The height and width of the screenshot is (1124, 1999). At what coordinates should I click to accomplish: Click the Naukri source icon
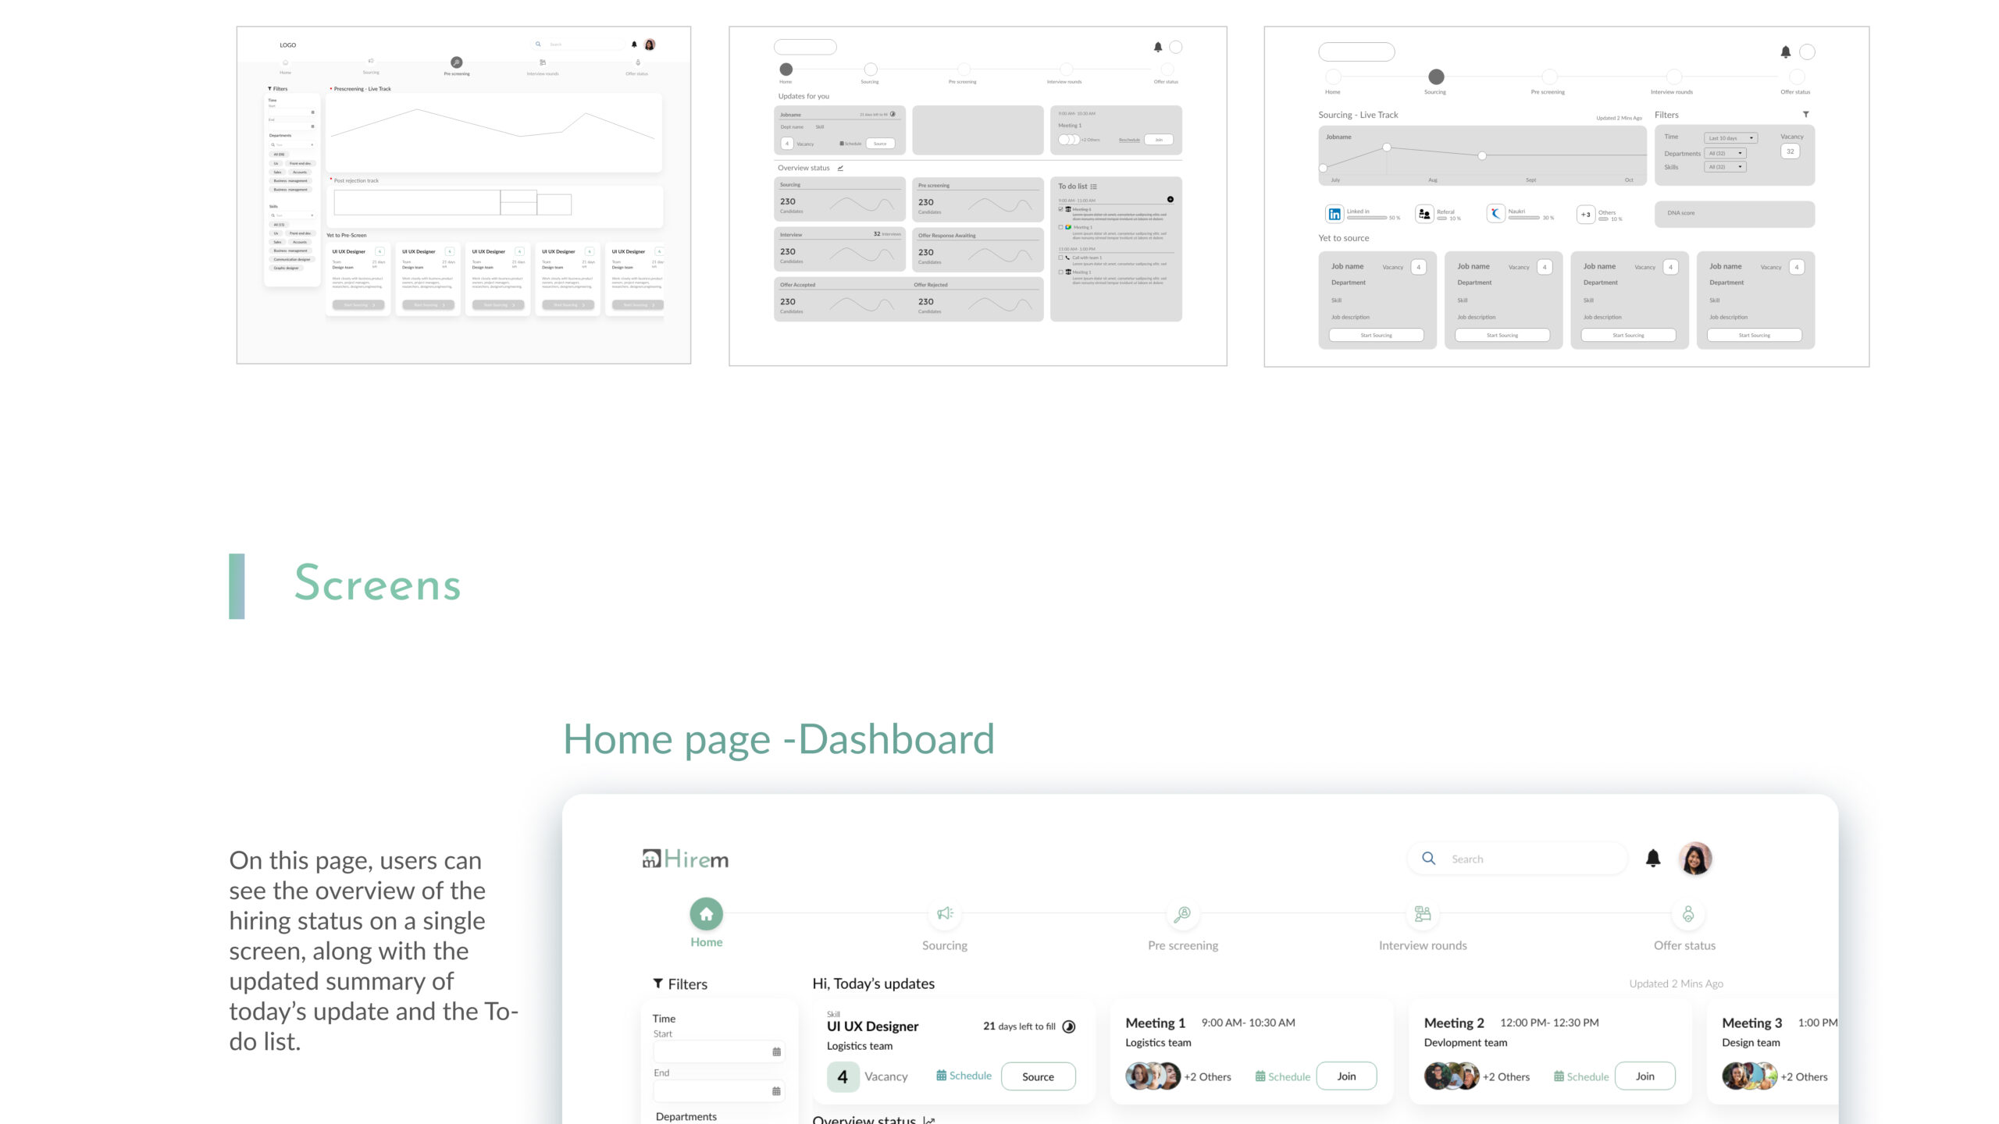(x=1495, y=214)
